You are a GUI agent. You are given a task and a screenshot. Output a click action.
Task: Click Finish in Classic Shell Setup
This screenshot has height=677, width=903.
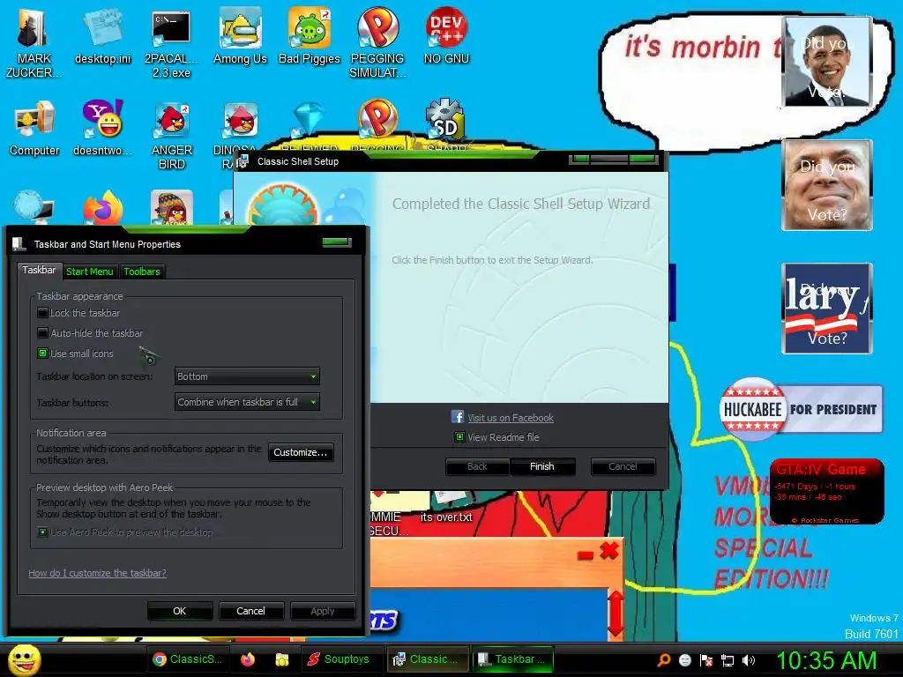[542, 466]
